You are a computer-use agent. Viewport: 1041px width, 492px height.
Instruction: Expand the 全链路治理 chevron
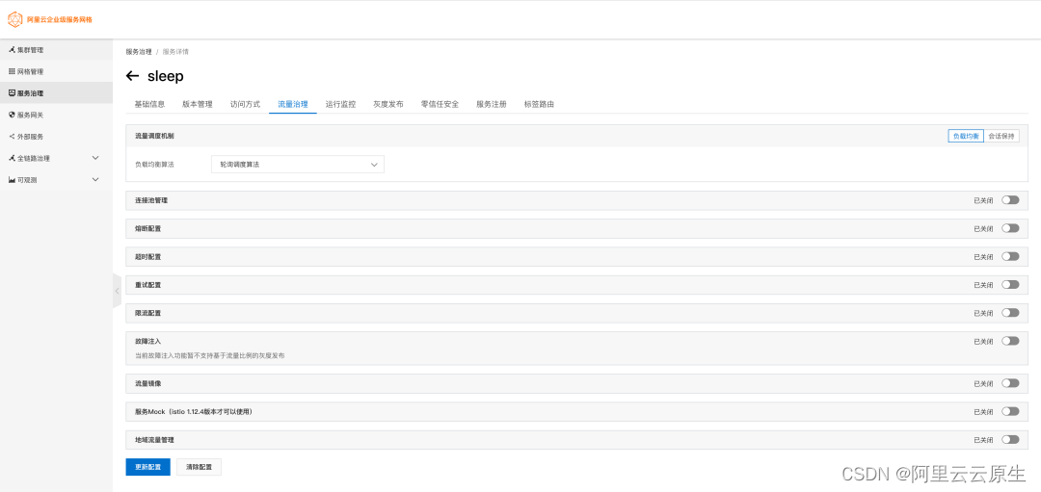(x=94, y=158)
